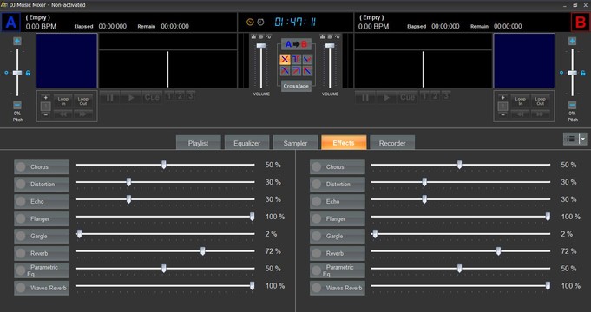Open spectrum bars view above deck A volume

[x=253, y=36]
